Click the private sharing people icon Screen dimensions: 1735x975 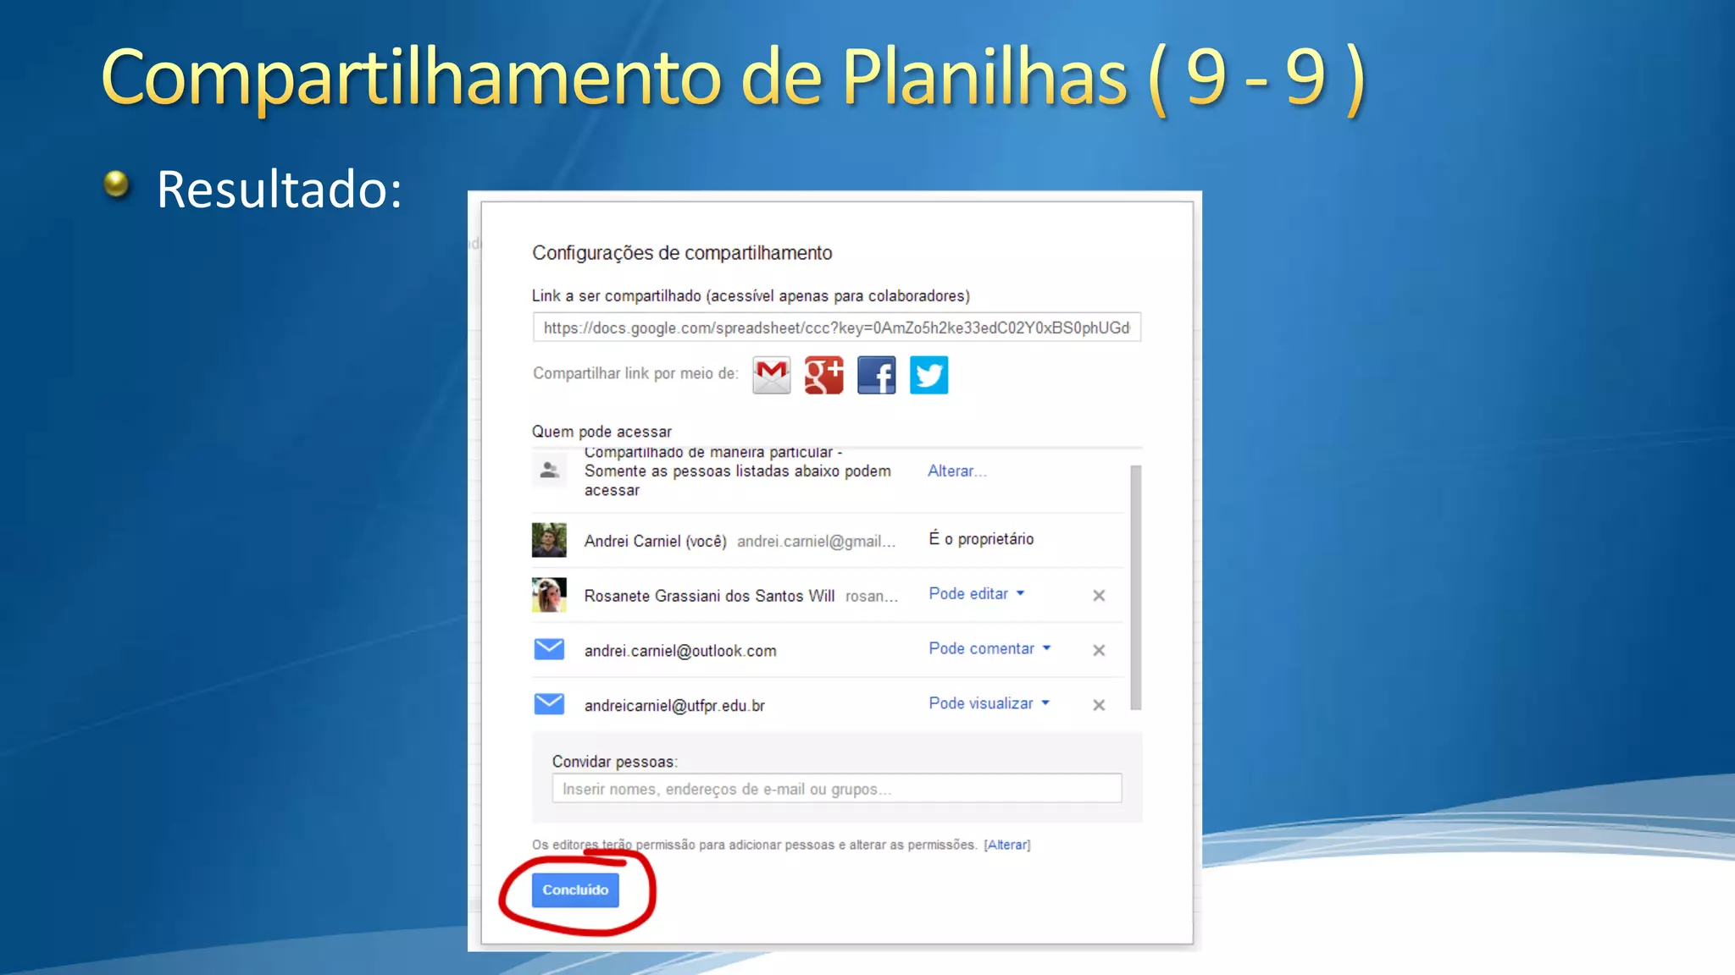[x=549, y=470]
